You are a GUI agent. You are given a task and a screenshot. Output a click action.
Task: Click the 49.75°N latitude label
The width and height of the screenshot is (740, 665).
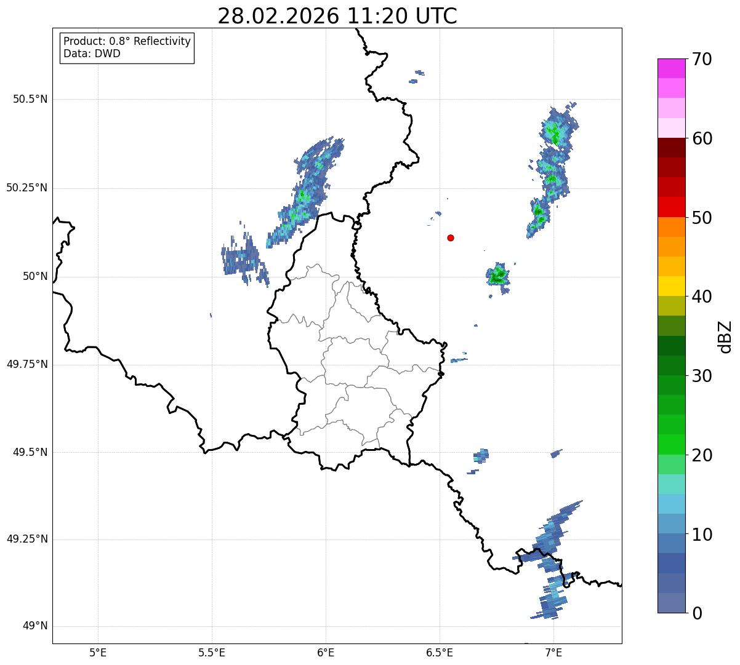point(27,364)
